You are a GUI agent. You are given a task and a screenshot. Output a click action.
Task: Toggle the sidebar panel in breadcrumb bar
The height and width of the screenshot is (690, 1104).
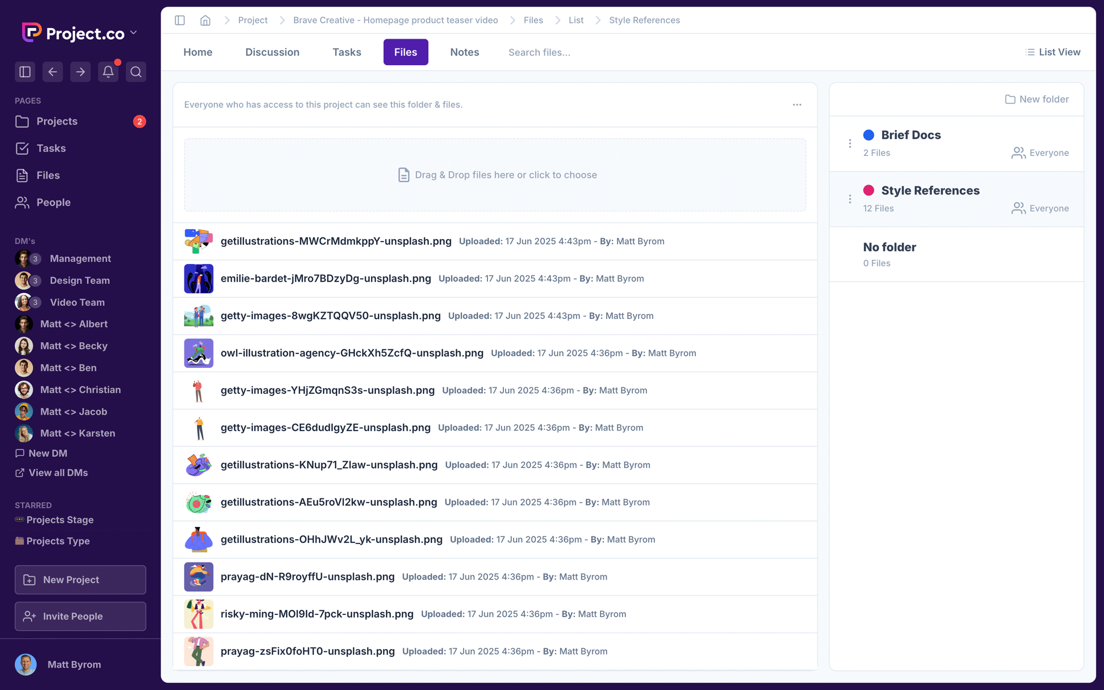[180, 20]
